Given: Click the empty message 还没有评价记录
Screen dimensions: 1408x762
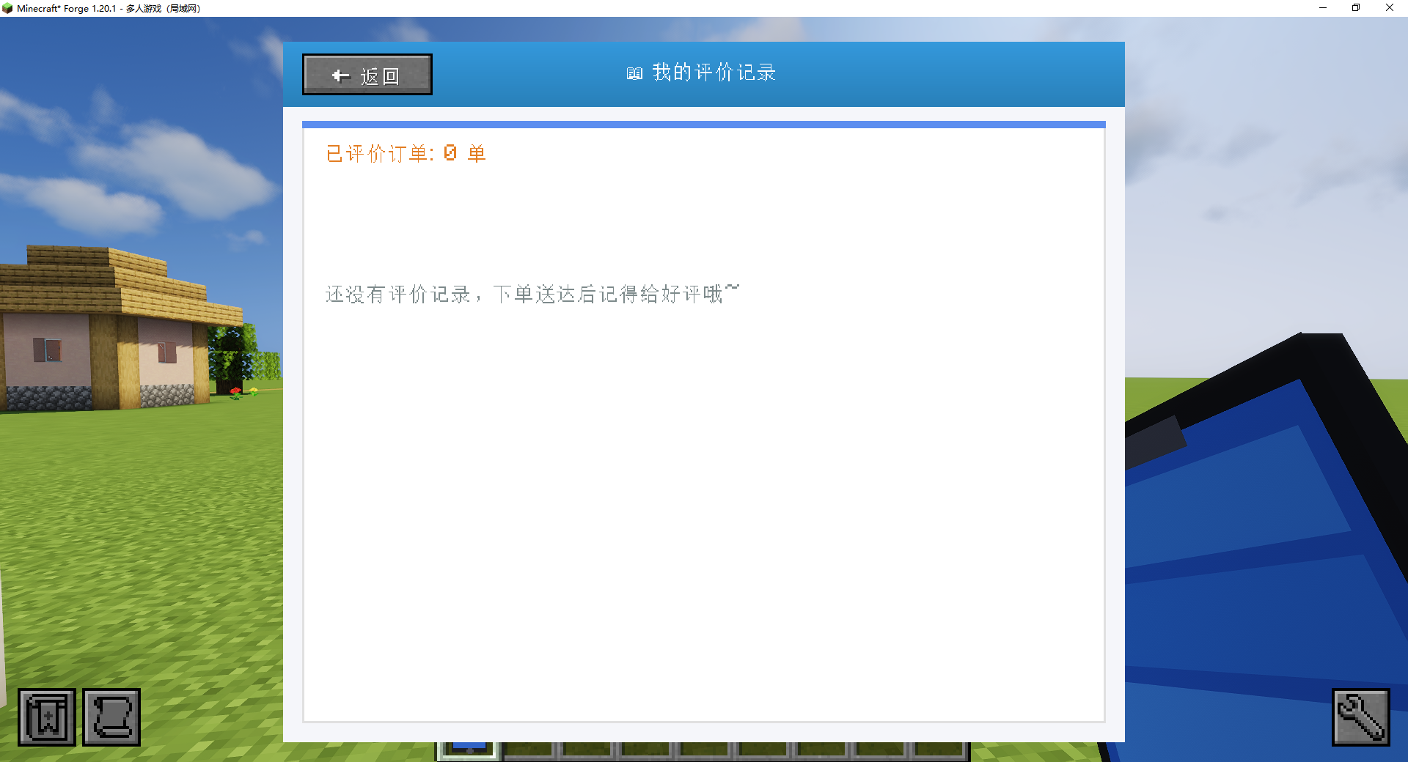Looking at the screenshot, I should point(532,294).
